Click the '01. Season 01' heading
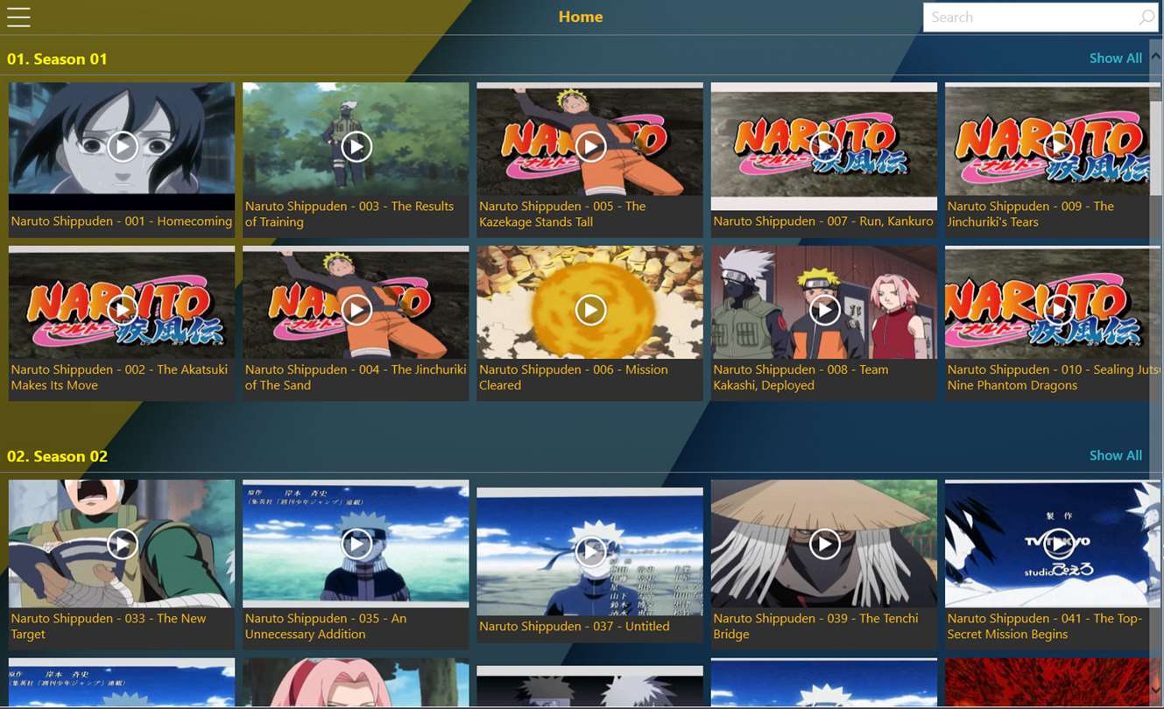 (57, 59)
